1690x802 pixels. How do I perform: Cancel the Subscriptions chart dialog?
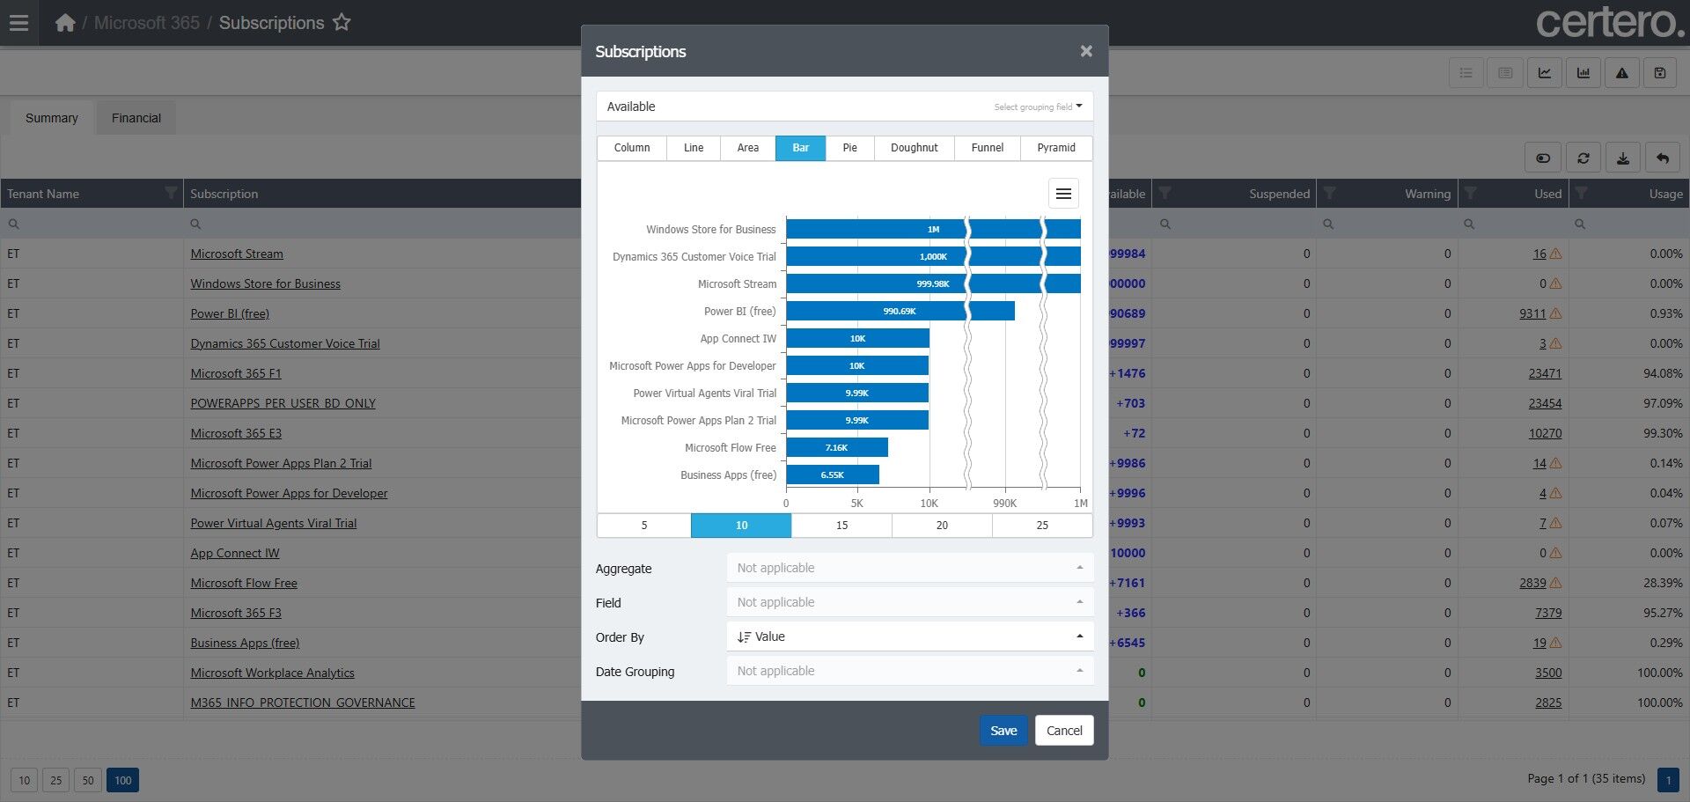(x=1064, y=731)
